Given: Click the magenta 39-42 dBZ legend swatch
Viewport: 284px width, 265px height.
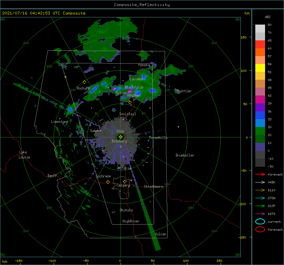Looking at the screenshot, I should click(x=260, y=100).
